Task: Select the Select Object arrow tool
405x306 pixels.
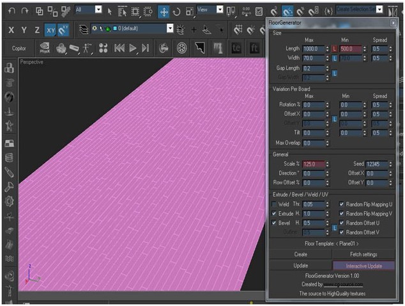Action: pos(109,12)
